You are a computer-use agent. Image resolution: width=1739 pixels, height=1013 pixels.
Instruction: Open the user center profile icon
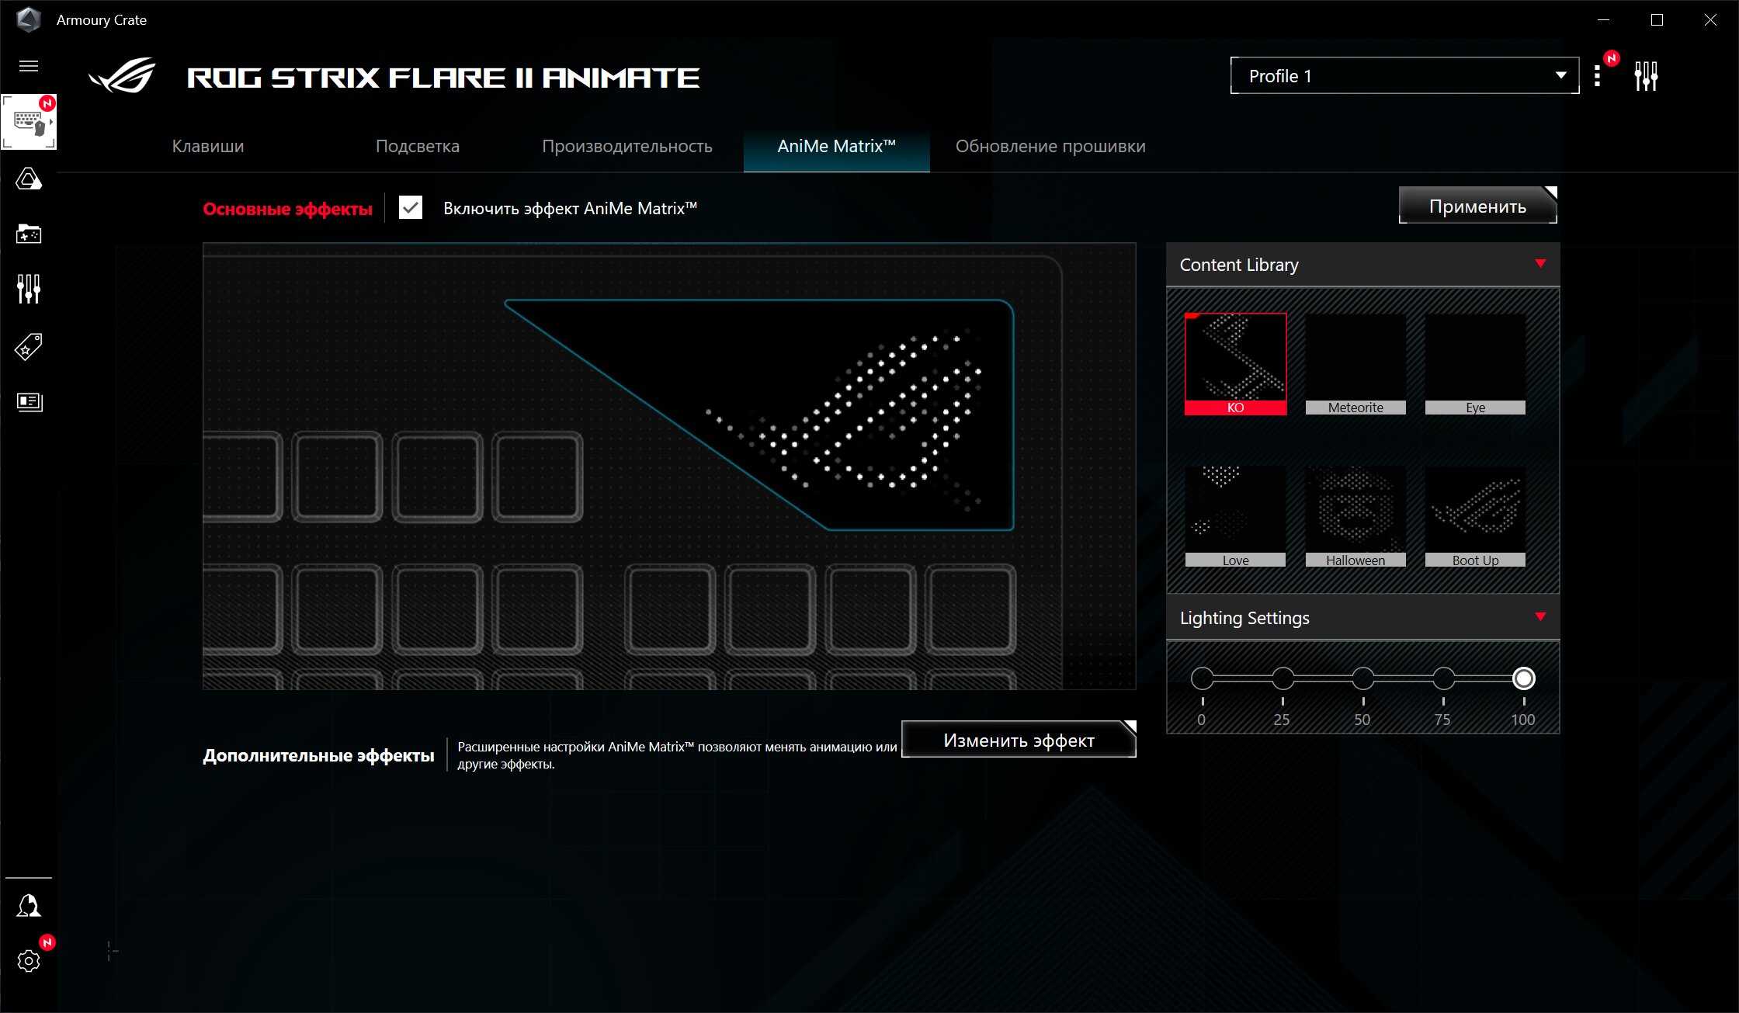29,906
